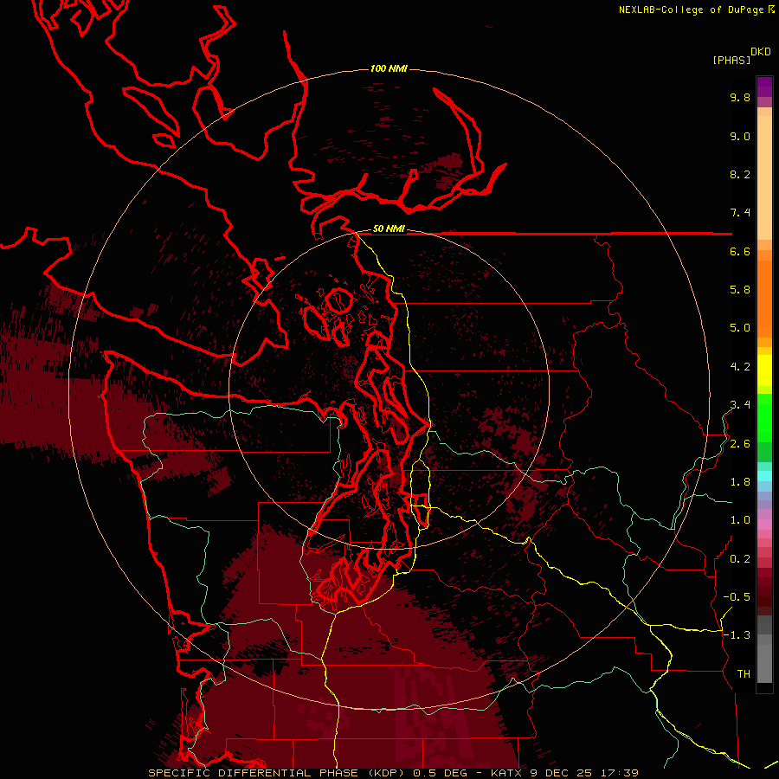Click the 3.4 legend value
Viewport: 779px width, 779px height.
(x=740, y=405)
